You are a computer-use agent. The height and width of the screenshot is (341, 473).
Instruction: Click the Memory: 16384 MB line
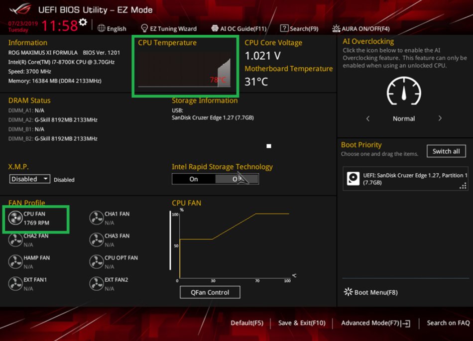55,81
